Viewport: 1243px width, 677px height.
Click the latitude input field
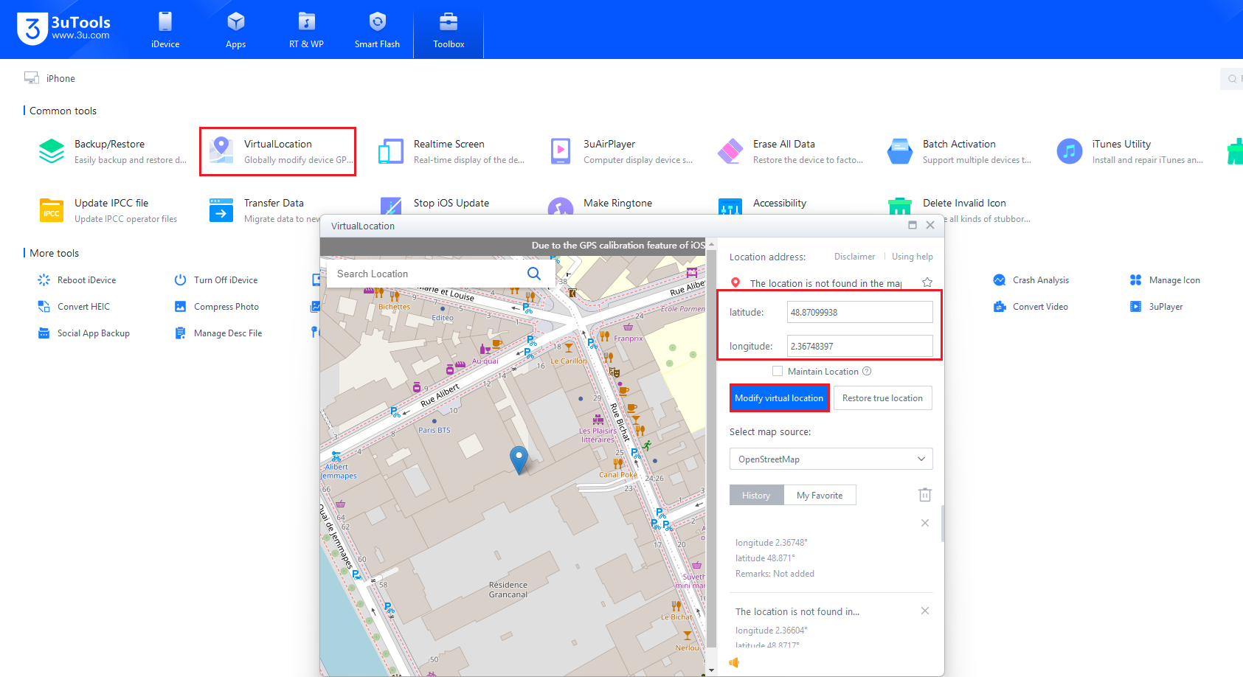[x=859, y=312]
